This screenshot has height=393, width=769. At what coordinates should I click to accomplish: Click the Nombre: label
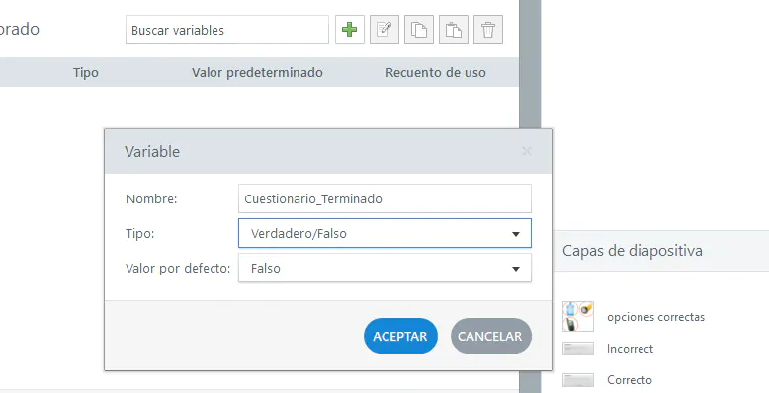click(x=151, y=198)
